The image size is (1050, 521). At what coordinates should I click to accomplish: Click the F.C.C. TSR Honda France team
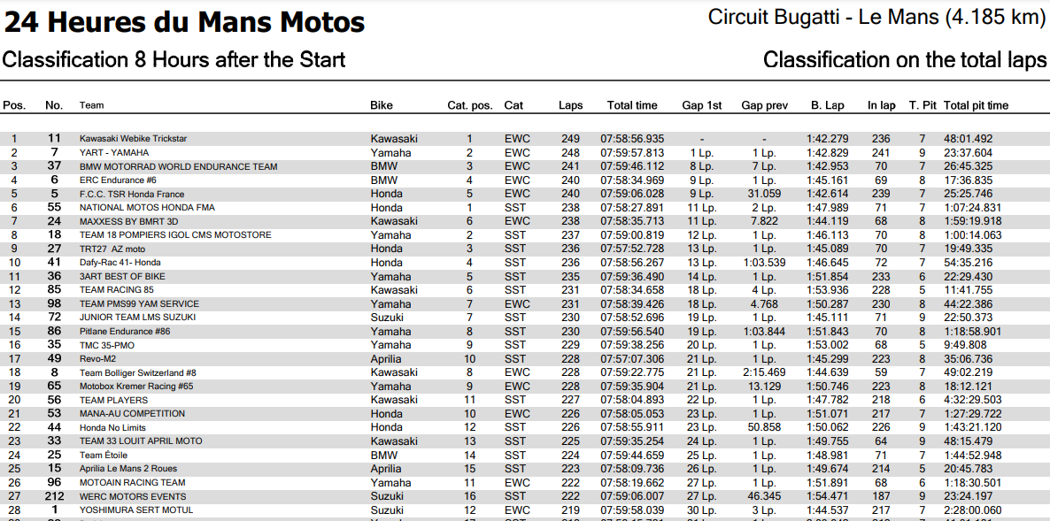[131, 194]
